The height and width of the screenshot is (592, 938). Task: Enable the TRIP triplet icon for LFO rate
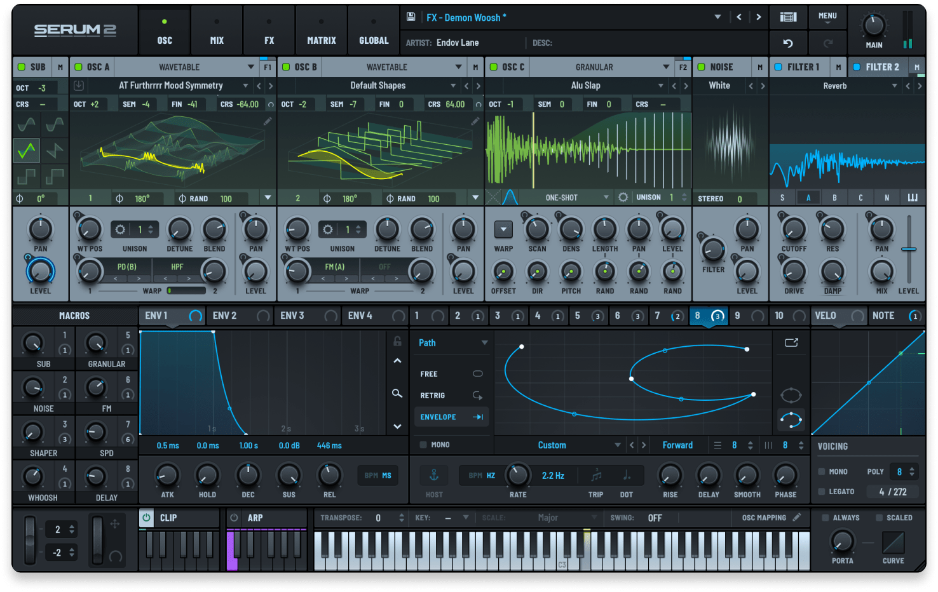pos(595,474)
